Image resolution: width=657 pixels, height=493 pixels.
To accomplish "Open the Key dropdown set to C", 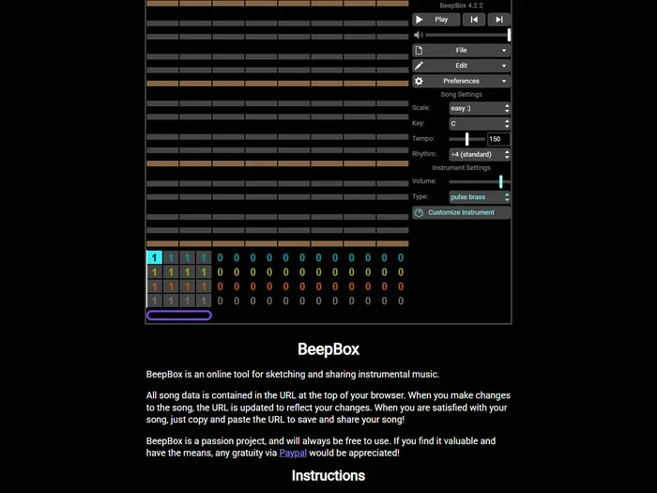I will pyautogui.click(x=480, y=124).
